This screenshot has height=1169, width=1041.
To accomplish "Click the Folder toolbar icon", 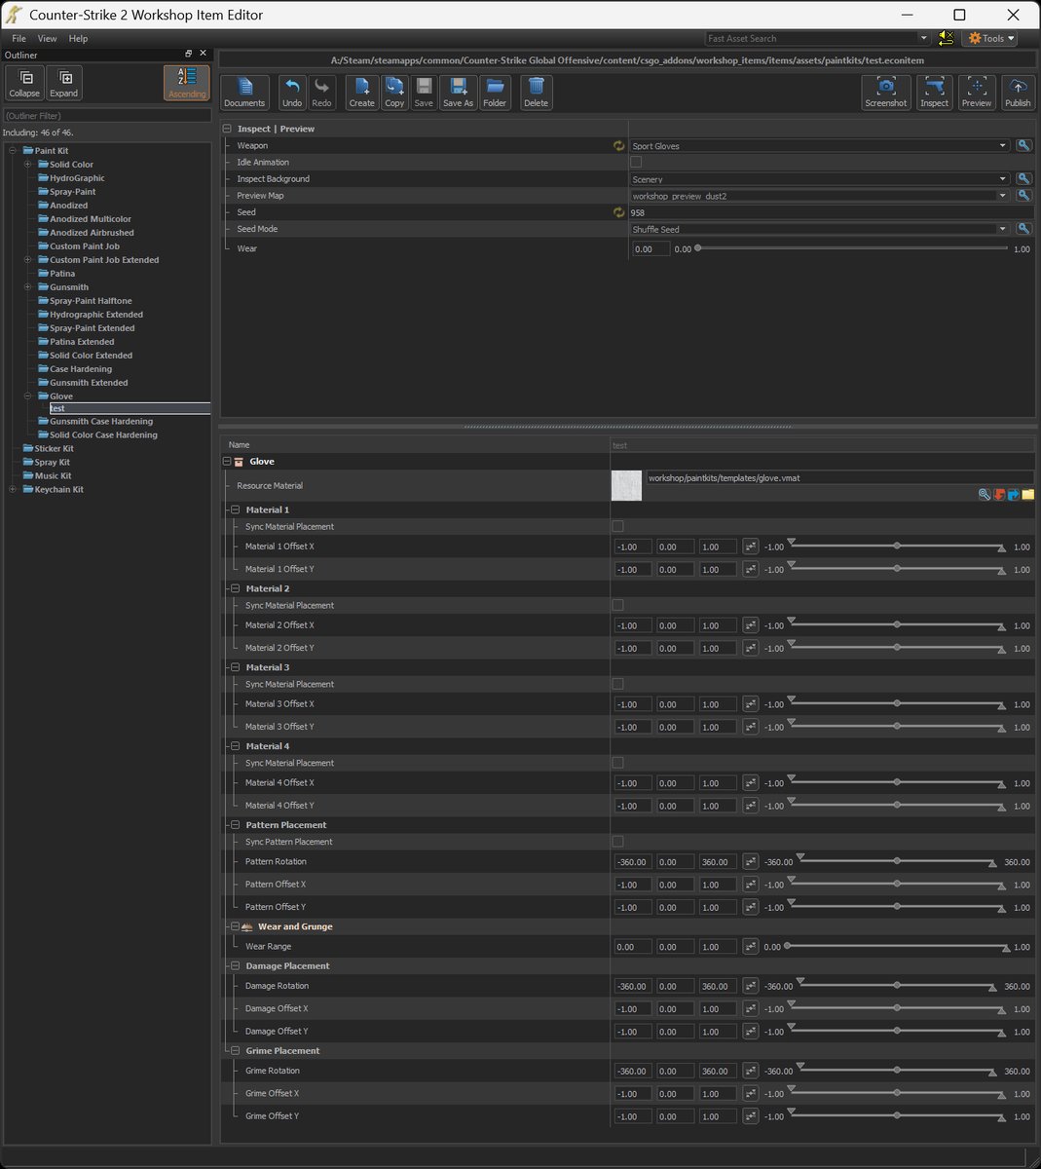I will coord(495,93).
